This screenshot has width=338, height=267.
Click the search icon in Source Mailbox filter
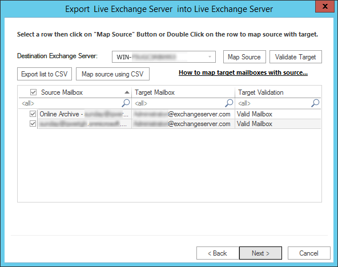tap(126, 103)
